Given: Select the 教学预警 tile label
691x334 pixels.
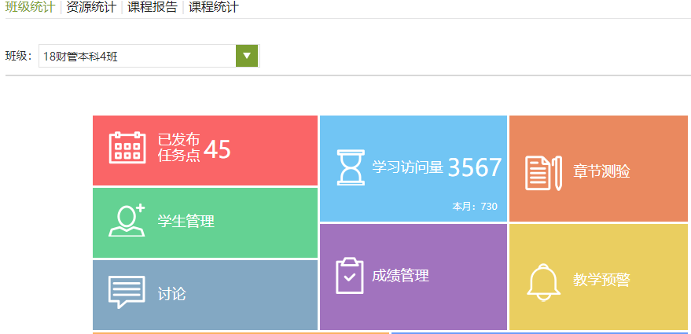Looking at the screenshot, I should coord(601,281).
